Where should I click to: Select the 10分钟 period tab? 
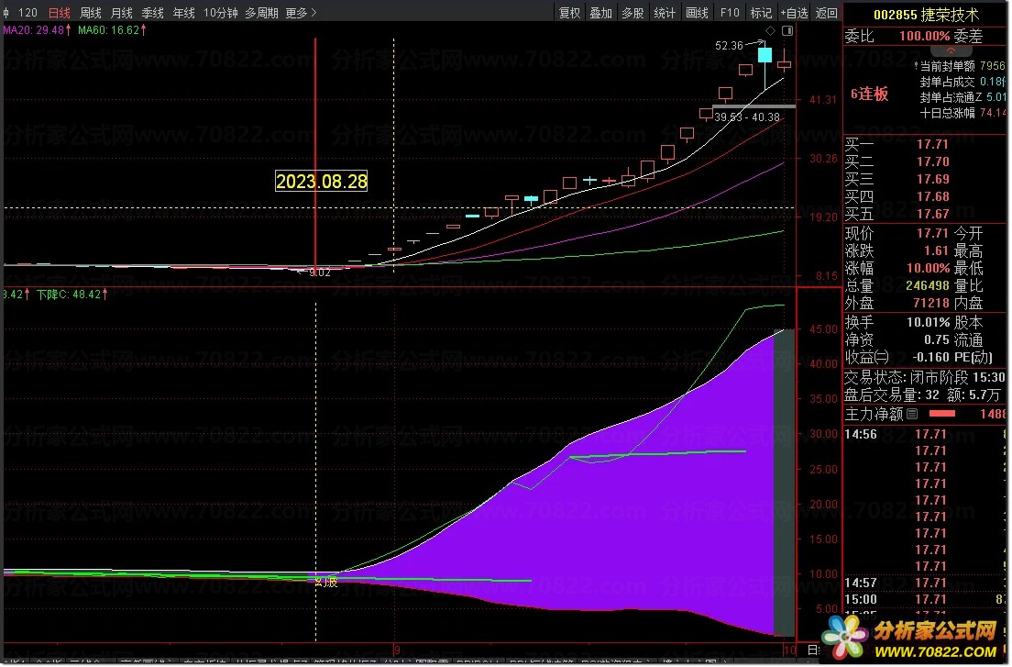pyautogui.click(x=220, y=12)
